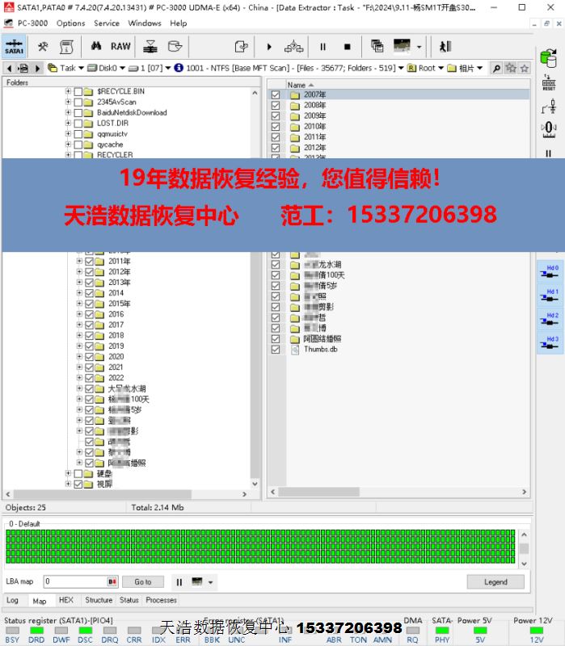
Task: Switch to the HEX tab
Action: click(x=65, y=601)
